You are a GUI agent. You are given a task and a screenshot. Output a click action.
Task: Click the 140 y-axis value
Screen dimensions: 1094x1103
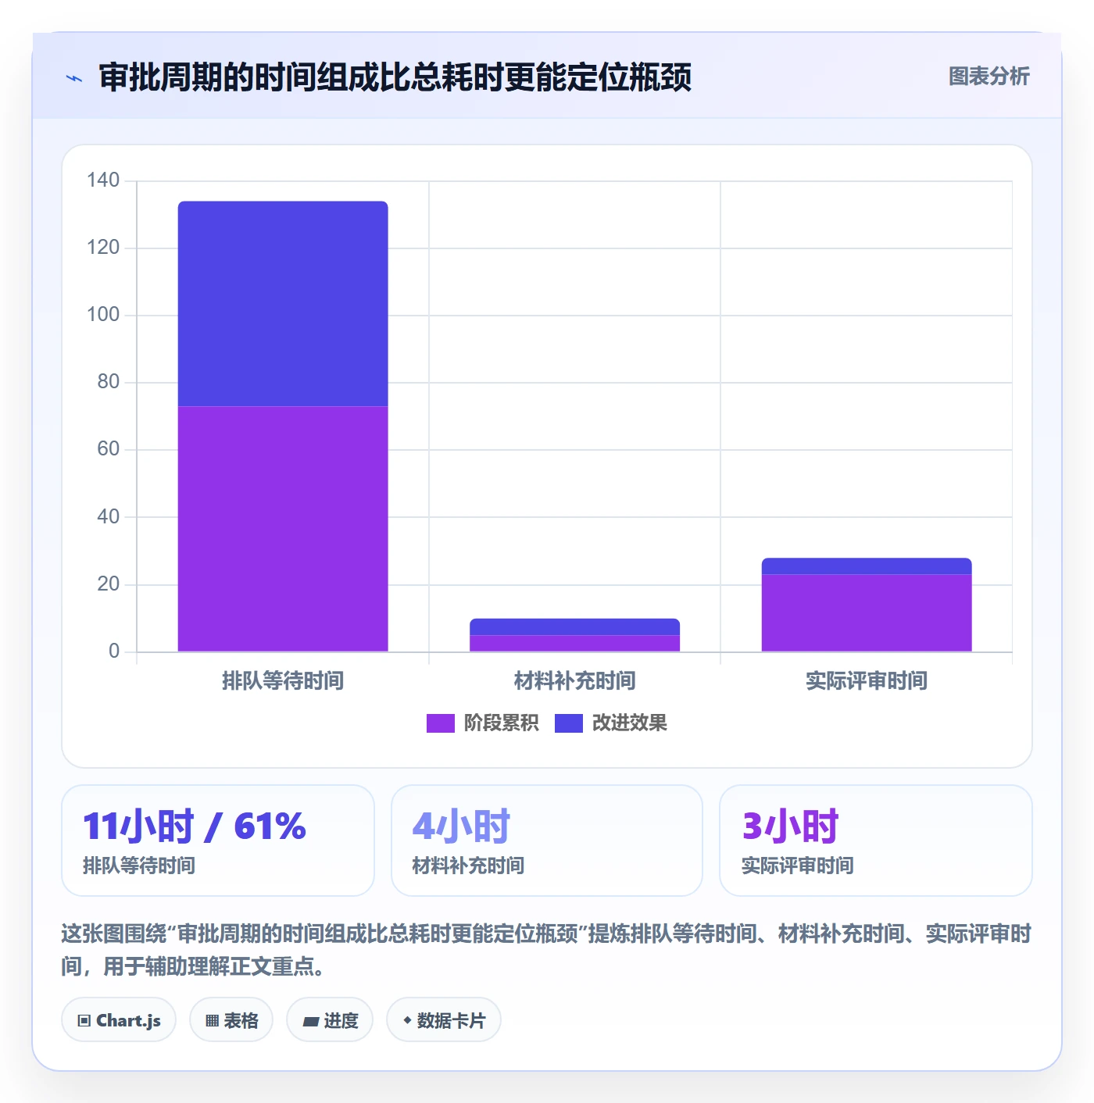(103, 180)
